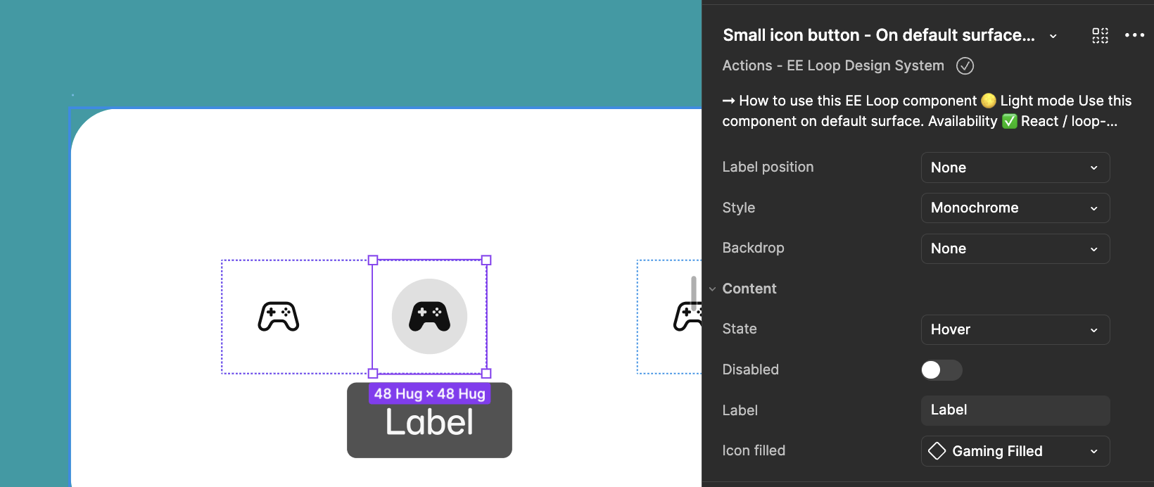Click the bottom-right selection resize handle

click(x=486, y=374)
